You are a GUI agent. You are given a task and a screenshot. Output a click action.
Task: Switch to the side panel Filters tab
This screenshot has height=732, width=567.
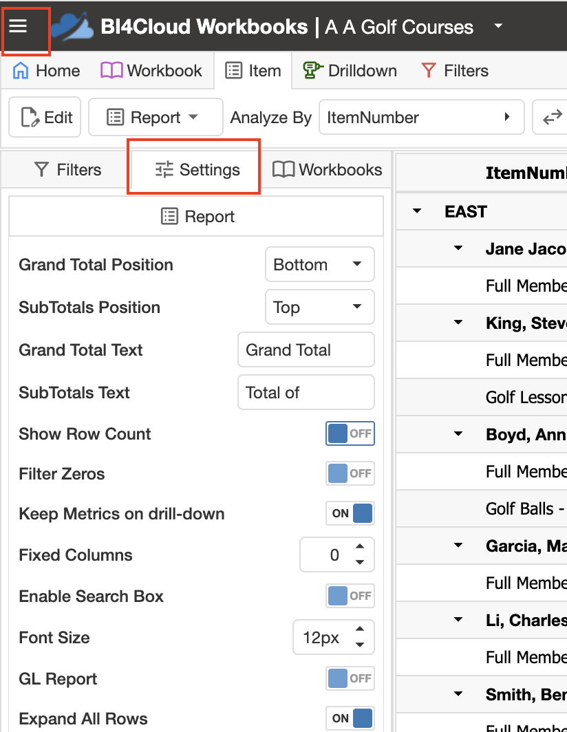67,170
